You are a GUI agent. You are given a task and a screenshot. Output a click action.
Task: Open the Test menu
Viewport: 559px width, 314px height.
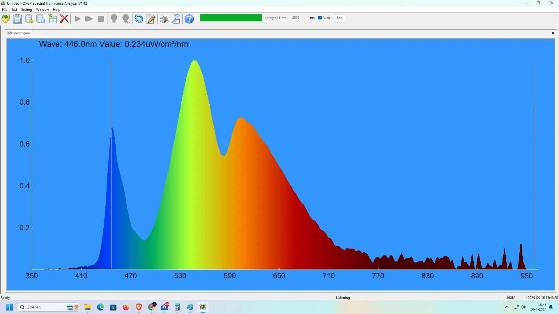[14, 10]
